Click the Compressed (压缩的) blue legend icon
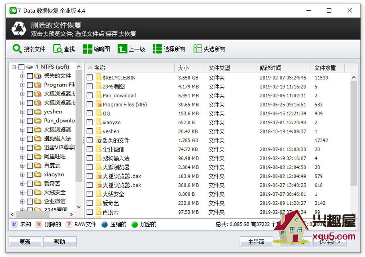365x257 pixels. point(104,225)
